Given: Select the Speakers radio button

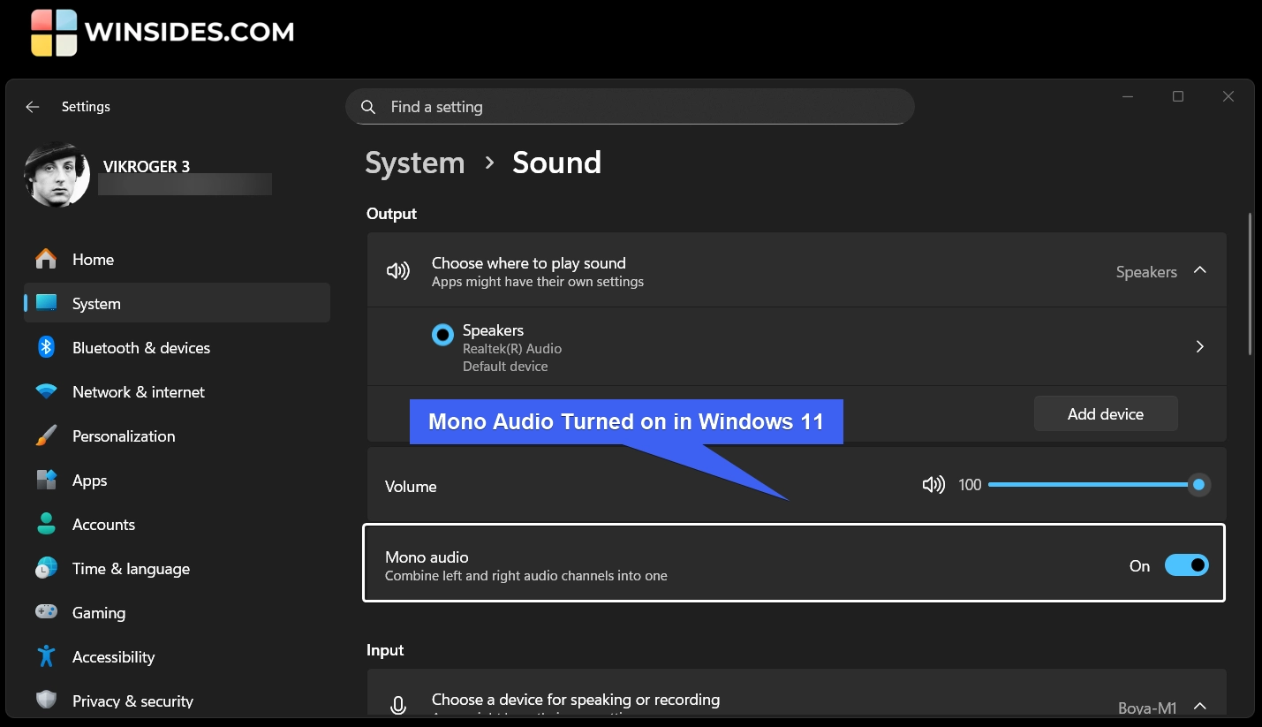Looking at the screenshot, I should point(442,336).
